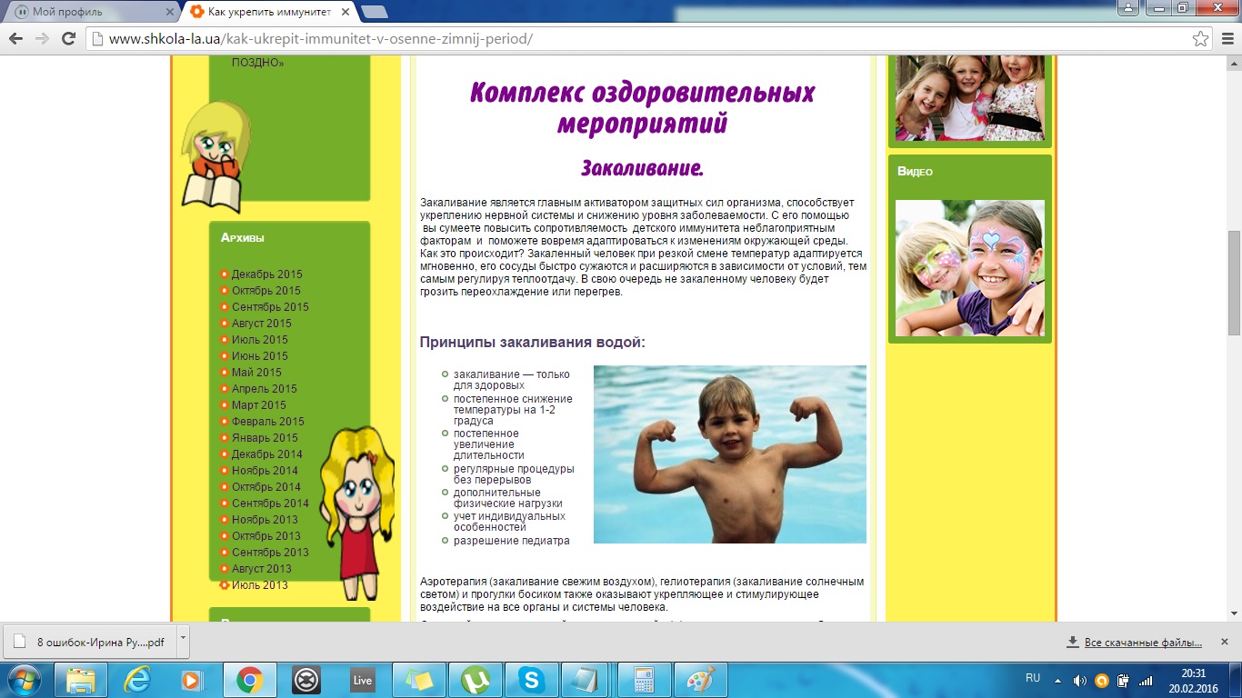Open the Live taskbar application

(363, 680)
